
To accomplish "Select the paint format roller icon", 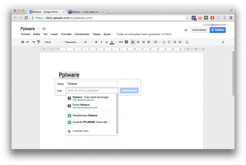I will click(x=39, y=42).
